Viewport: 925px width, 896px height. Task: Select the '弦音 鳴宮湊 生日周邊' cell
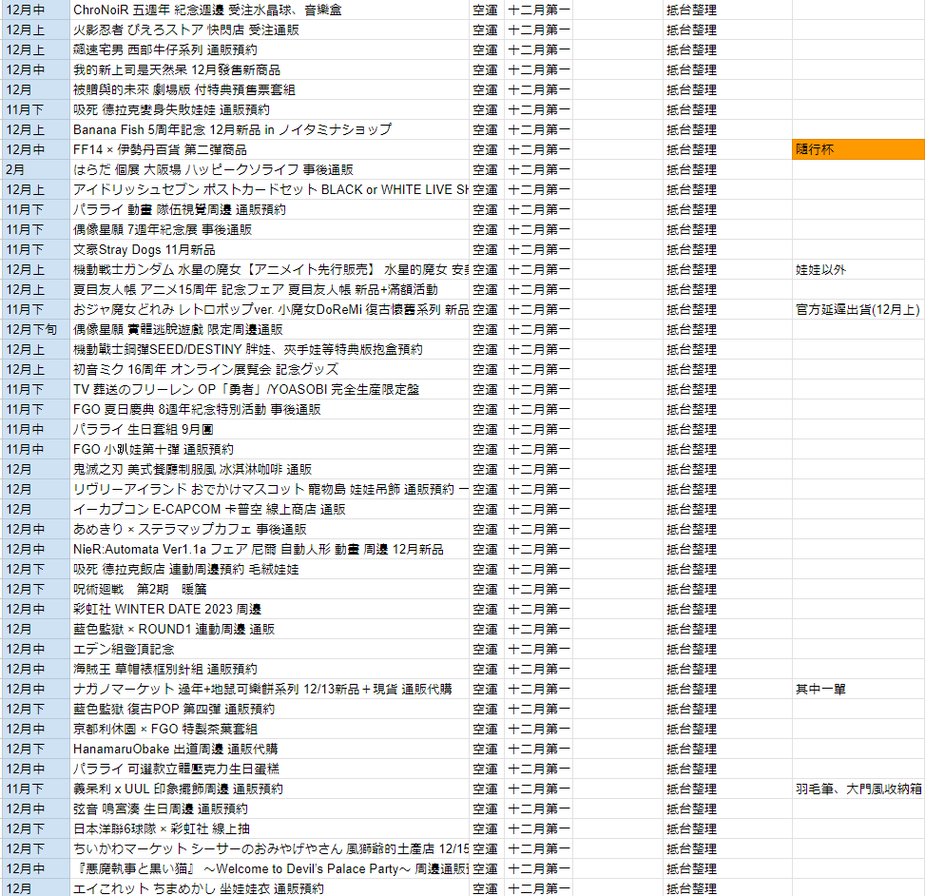coord(270,808)
